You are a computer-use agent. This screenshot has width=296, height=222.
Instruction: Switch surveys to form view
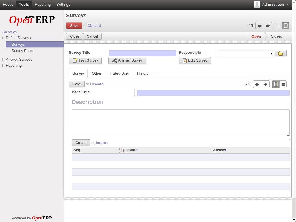(x=286, y=26)
